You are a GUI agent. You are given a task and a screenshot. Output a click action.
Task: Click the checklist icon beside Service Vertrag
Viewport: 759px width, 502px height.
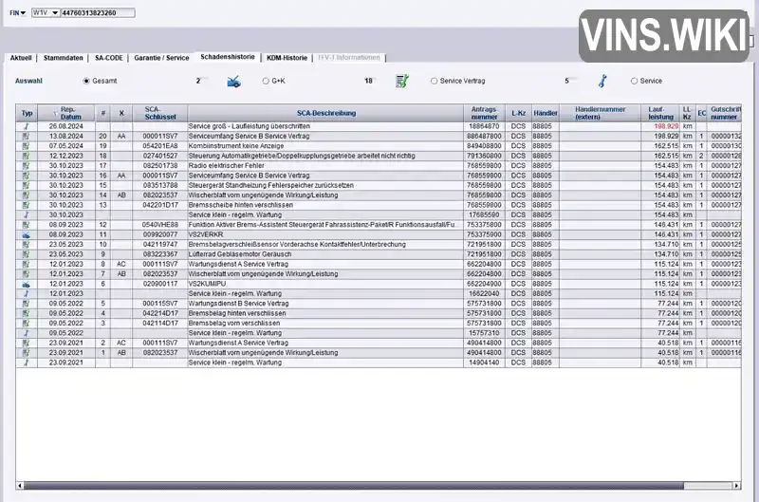click(401, 82)
